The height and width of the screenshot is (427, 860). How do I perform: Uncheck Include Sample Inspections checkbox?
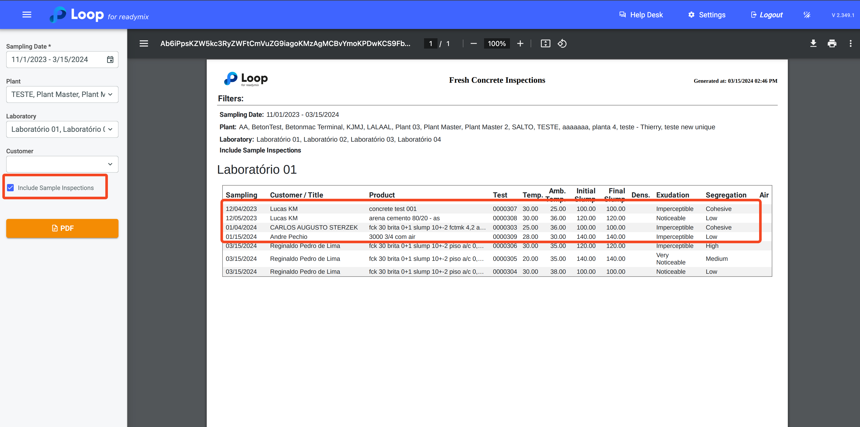11,187
